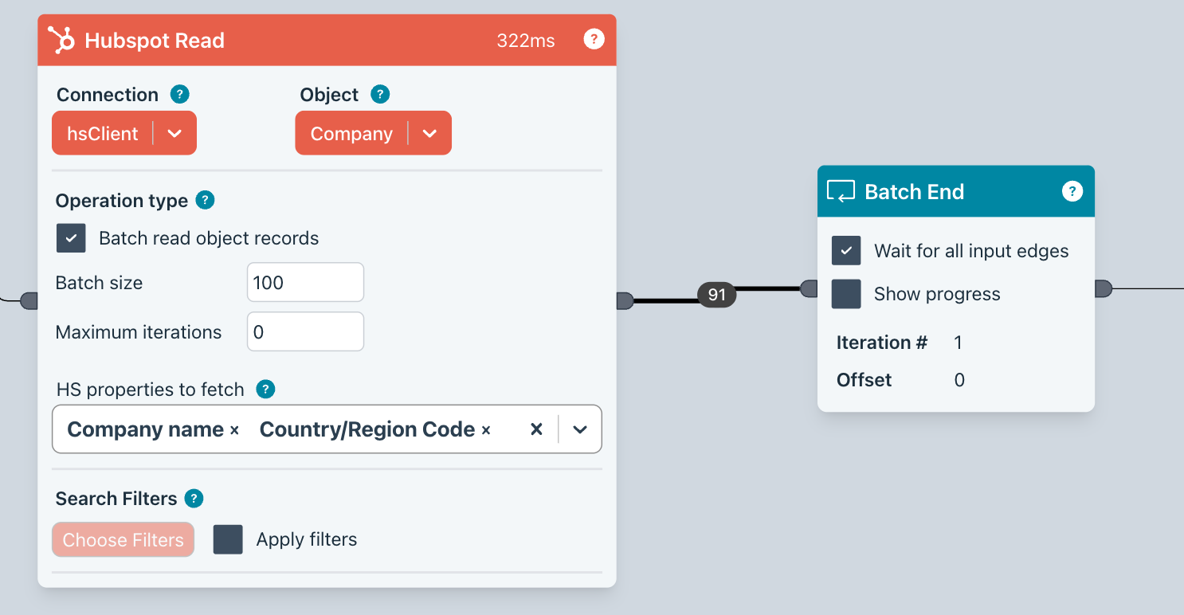Open the Object help tooltip icon

380,94
